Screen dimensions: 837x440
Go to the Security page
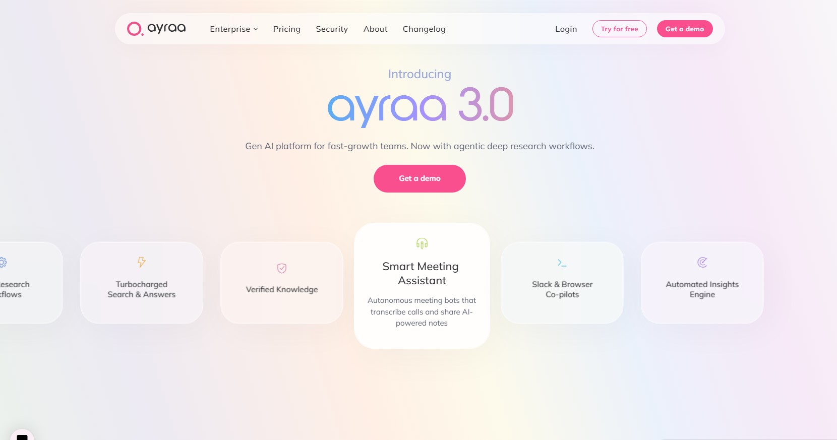tap(332, 29)
